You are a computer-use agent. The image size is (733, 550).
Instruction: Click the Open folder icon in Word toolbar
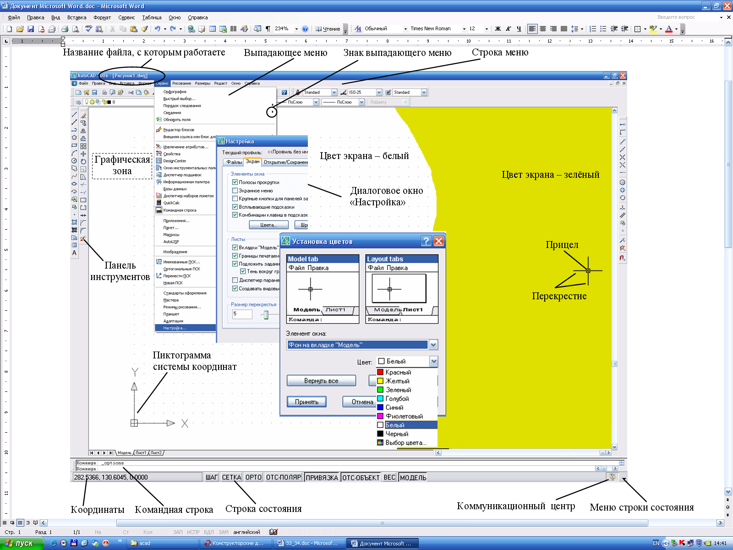click(20, 29)
